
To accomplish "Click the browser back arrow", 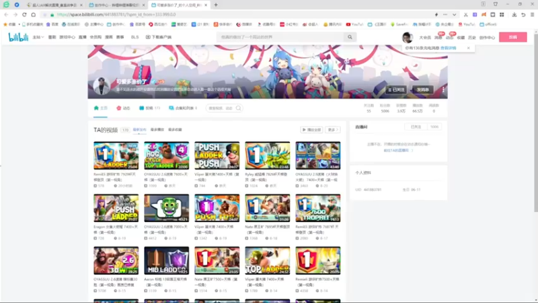I will [x=6, y=15].
